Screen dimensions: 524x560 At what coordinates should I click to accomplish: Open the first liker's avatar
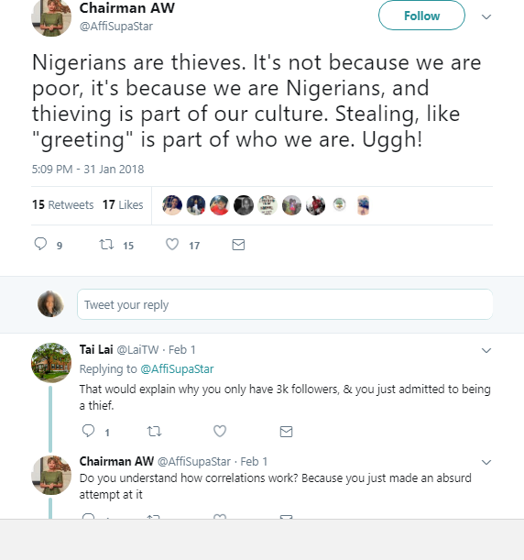[x=172, y=205]
